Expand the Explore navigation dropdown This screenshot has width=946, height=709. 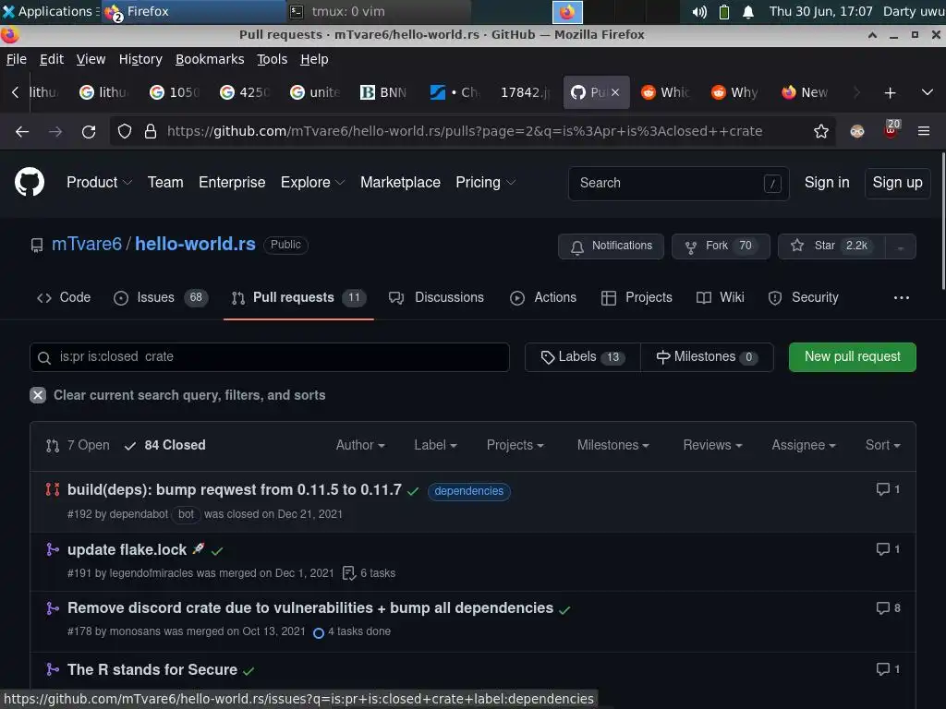[x=312, y=182]
